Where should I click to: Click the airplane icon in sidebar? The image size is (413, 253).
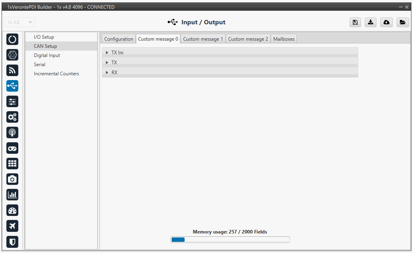point(12,226)
